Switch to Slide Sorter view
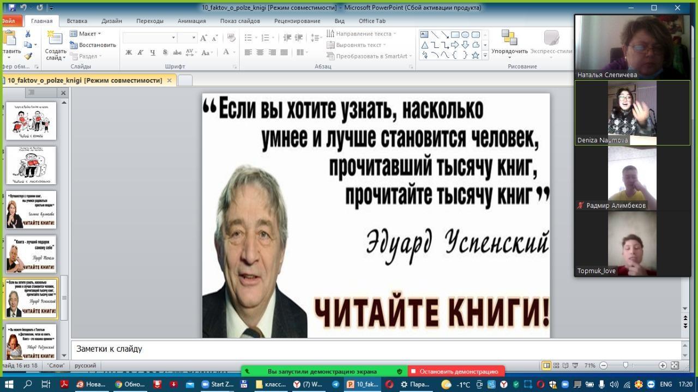This screenshot has height=392, width=698. [x=556, y=365]
